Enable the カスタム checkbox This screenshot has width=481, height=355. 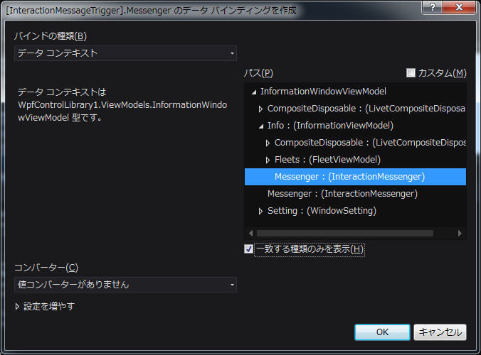coord(411,73)
